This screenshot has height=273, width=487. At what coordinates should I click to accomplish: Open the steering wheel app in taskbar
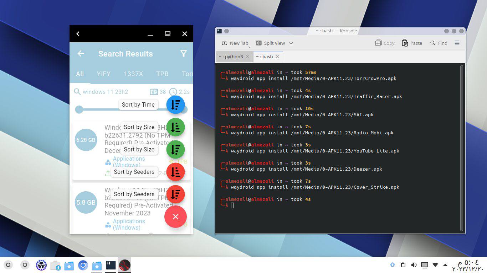click(x=41, y=265)
